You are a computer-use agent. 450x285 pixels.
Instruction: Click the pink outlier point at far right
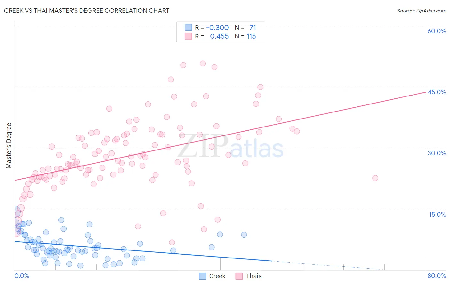click(375, 178)
